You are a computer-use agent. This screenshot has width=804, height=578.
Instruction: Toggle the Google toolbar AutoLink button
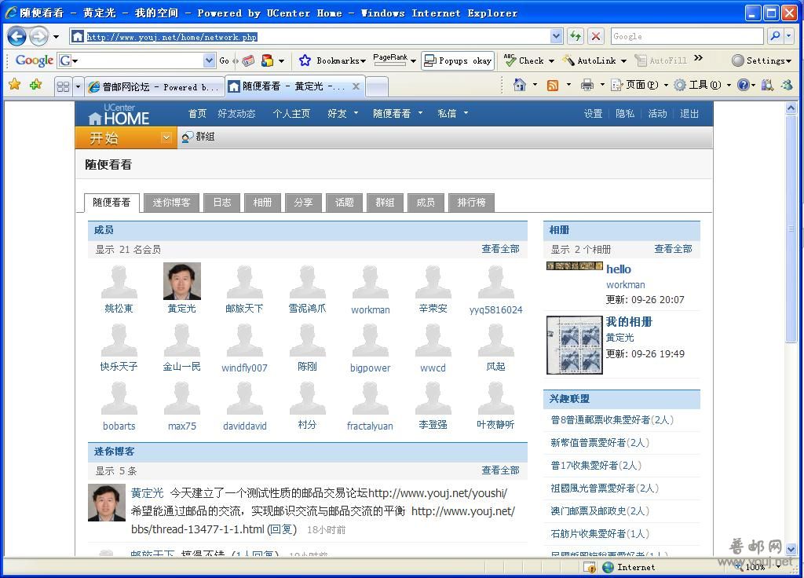tap(589, 60)
